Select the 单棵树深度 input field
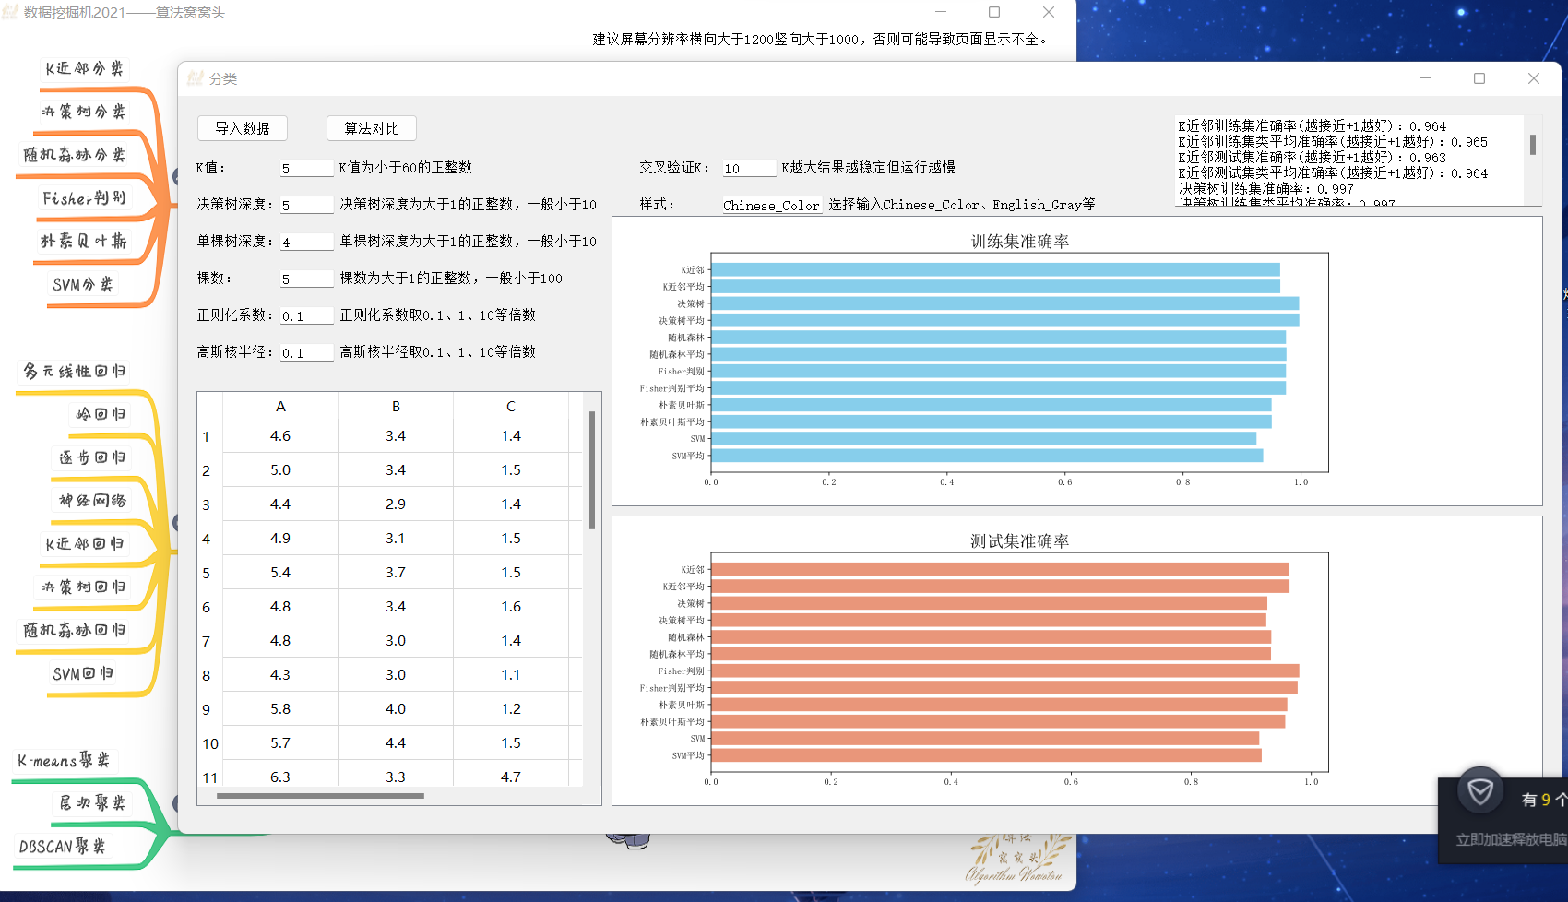The height and width of the screenshot is (902, 1568). pyautogui.click(x=307, y=242)
